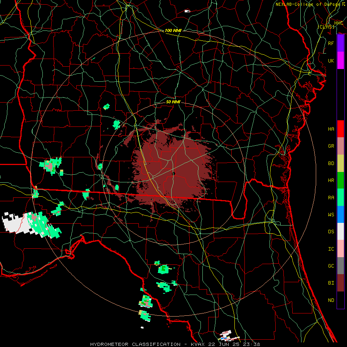This screenshot has width=347, height=347.
Task: Click the BI legend label
Action: click(331, 283)
